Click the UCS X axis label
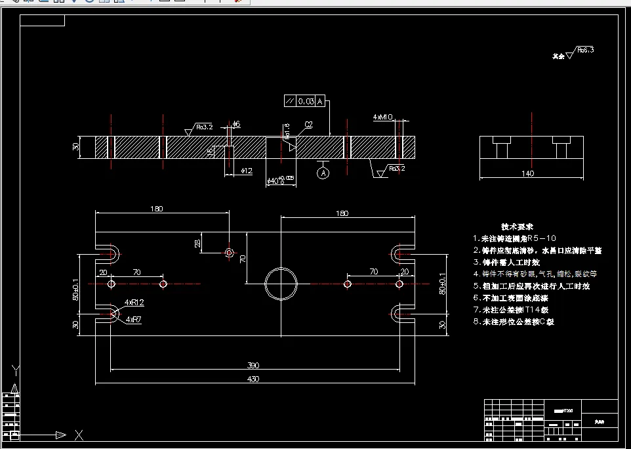The height and width of the screenshot is (449, 631). coord(79,435)
